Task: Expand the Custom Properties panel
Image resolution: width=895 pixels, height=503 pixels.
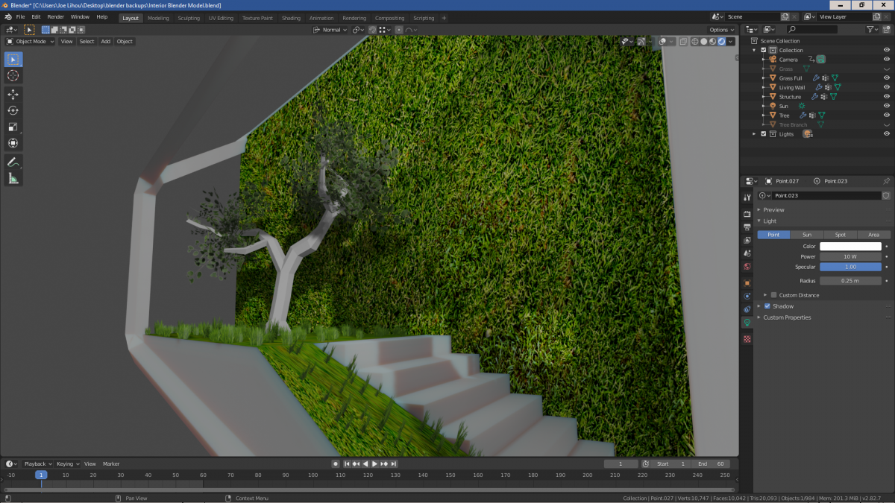Action: click(x=787, y=317)
